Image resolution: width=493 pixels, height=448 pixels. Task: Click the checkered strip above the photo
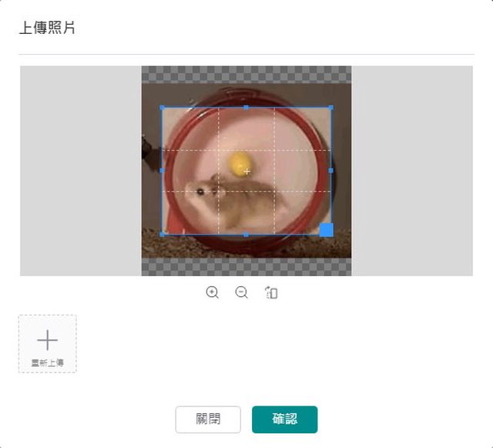(246, 75)
